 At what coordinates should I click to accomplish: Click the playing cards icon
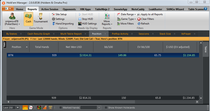coord(31,107)
